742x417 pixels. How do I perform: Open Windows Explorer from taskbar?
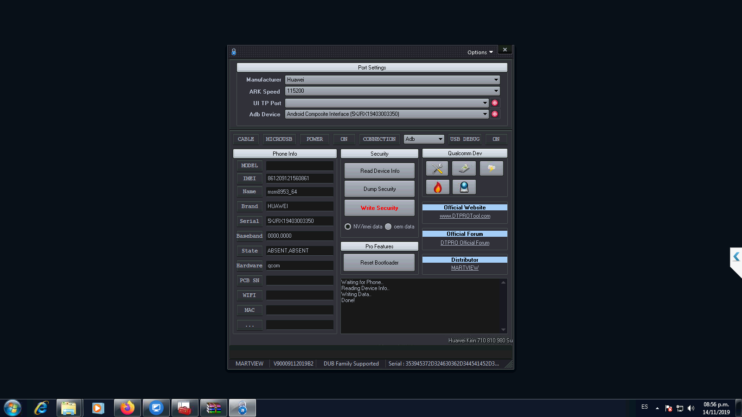coord(69,408)
